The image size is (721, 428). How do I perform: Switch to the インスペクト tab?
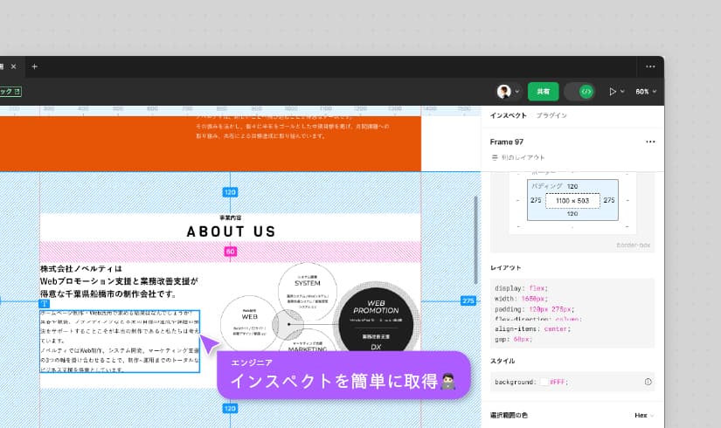pos(508,115)
